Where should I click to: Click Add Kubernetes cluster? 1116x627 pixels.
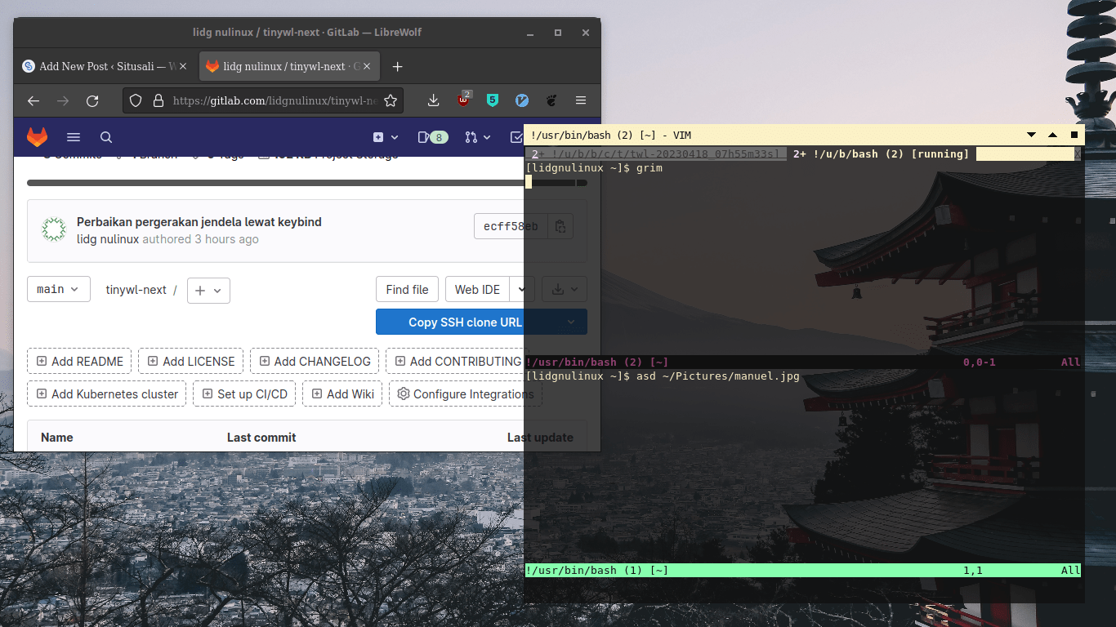(x=107, y=394)
